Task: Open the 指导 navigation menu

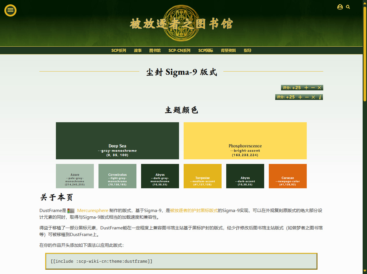Action: pyautogui.click(x=247, y=50)
